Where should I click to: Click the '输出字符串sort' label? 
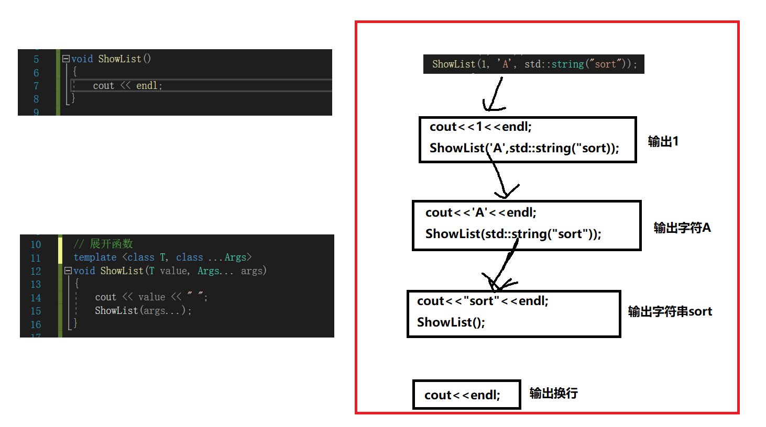point(670,311)
